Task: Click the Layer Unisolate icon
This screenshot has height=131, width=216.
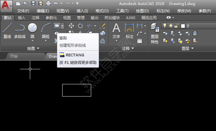Action: pyautogui.click(x=172, y=41)
